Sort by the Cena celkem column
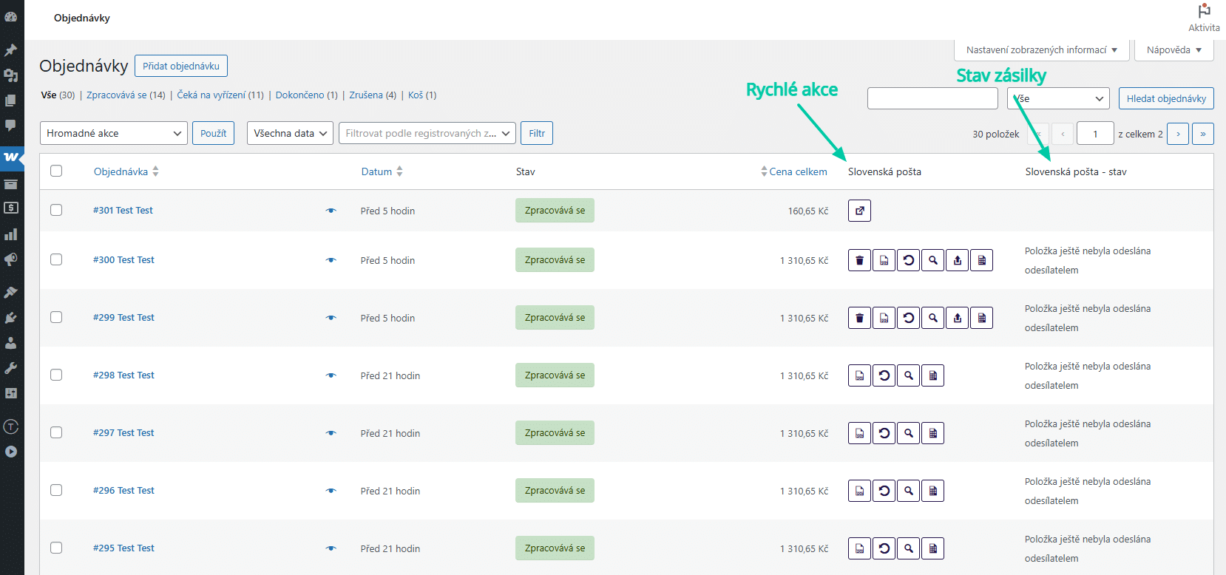Screen dimensions: 1226x575 click(x=794, y=171)
